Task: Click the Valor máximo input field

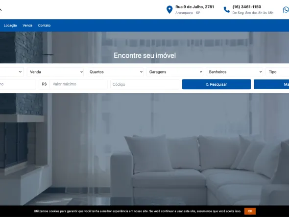Action: [78, 84]
